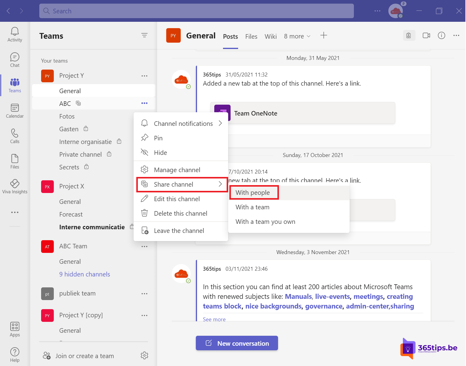Open Viva Insights from the sidebar

point(15,186)
